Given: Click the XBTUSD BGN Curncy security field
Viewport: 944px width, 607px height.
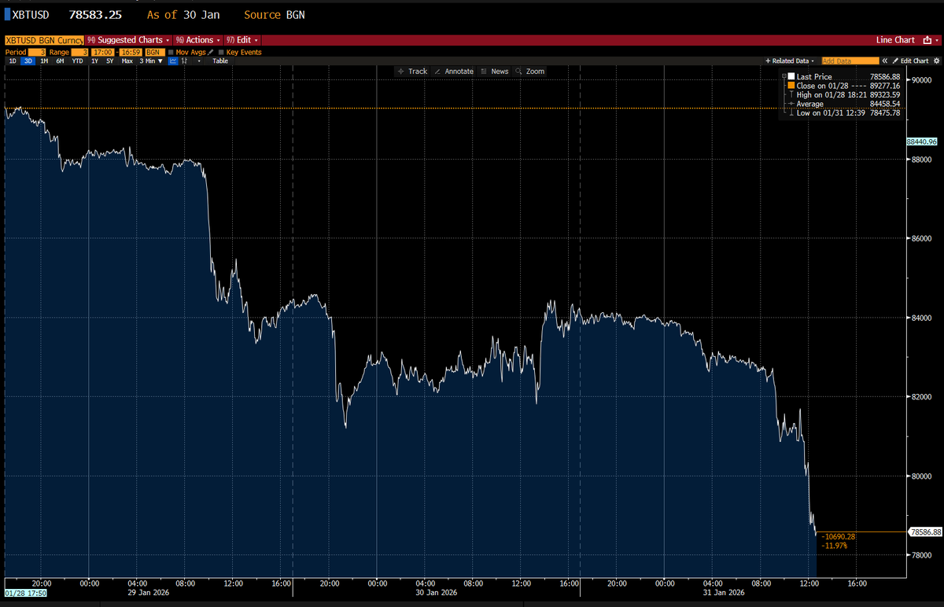Looking at the screenshot, I should click(x=44, y=40).
